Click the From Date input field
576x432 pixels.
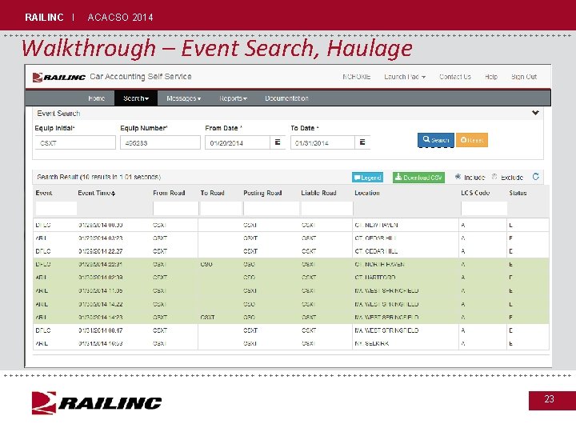[x=238, y=142]
